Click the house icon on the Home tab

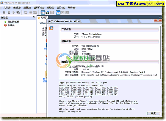click(39, 18)
